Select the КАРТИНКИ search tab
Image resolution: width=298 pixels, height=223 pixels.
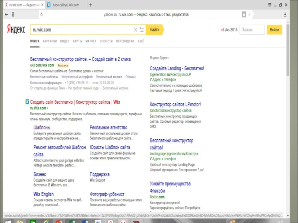[x=50, y=41]
